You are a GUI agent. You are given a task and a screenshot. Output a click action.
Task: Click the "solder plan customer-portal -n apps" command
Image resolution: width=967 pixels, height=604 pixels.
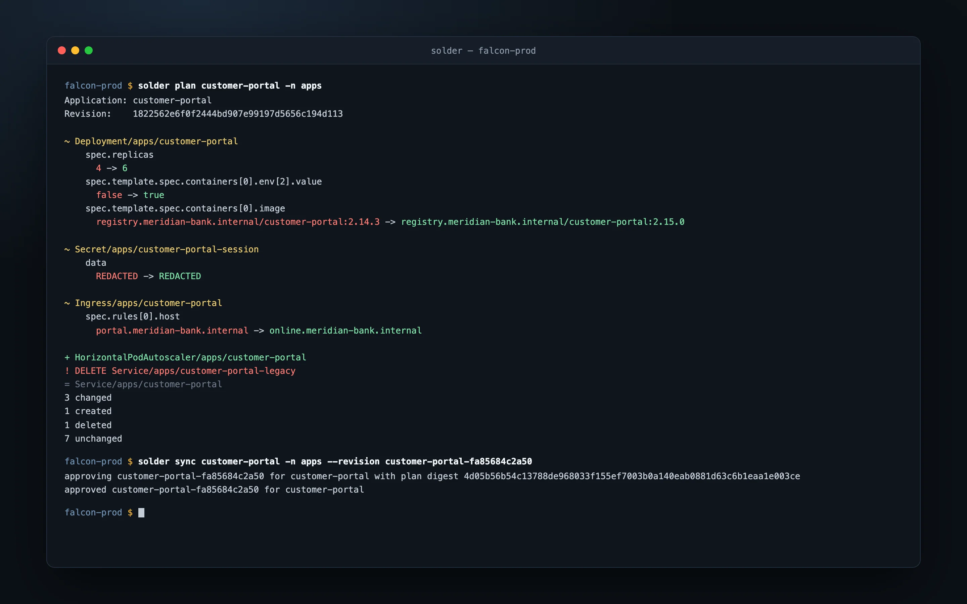(x=230, y=86)
